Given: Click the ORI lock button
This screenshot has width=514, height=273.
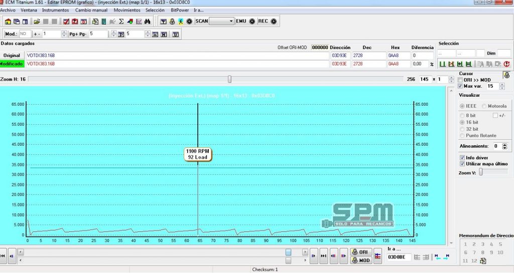Looking at the screenshot, I should (x=361, y=252).
